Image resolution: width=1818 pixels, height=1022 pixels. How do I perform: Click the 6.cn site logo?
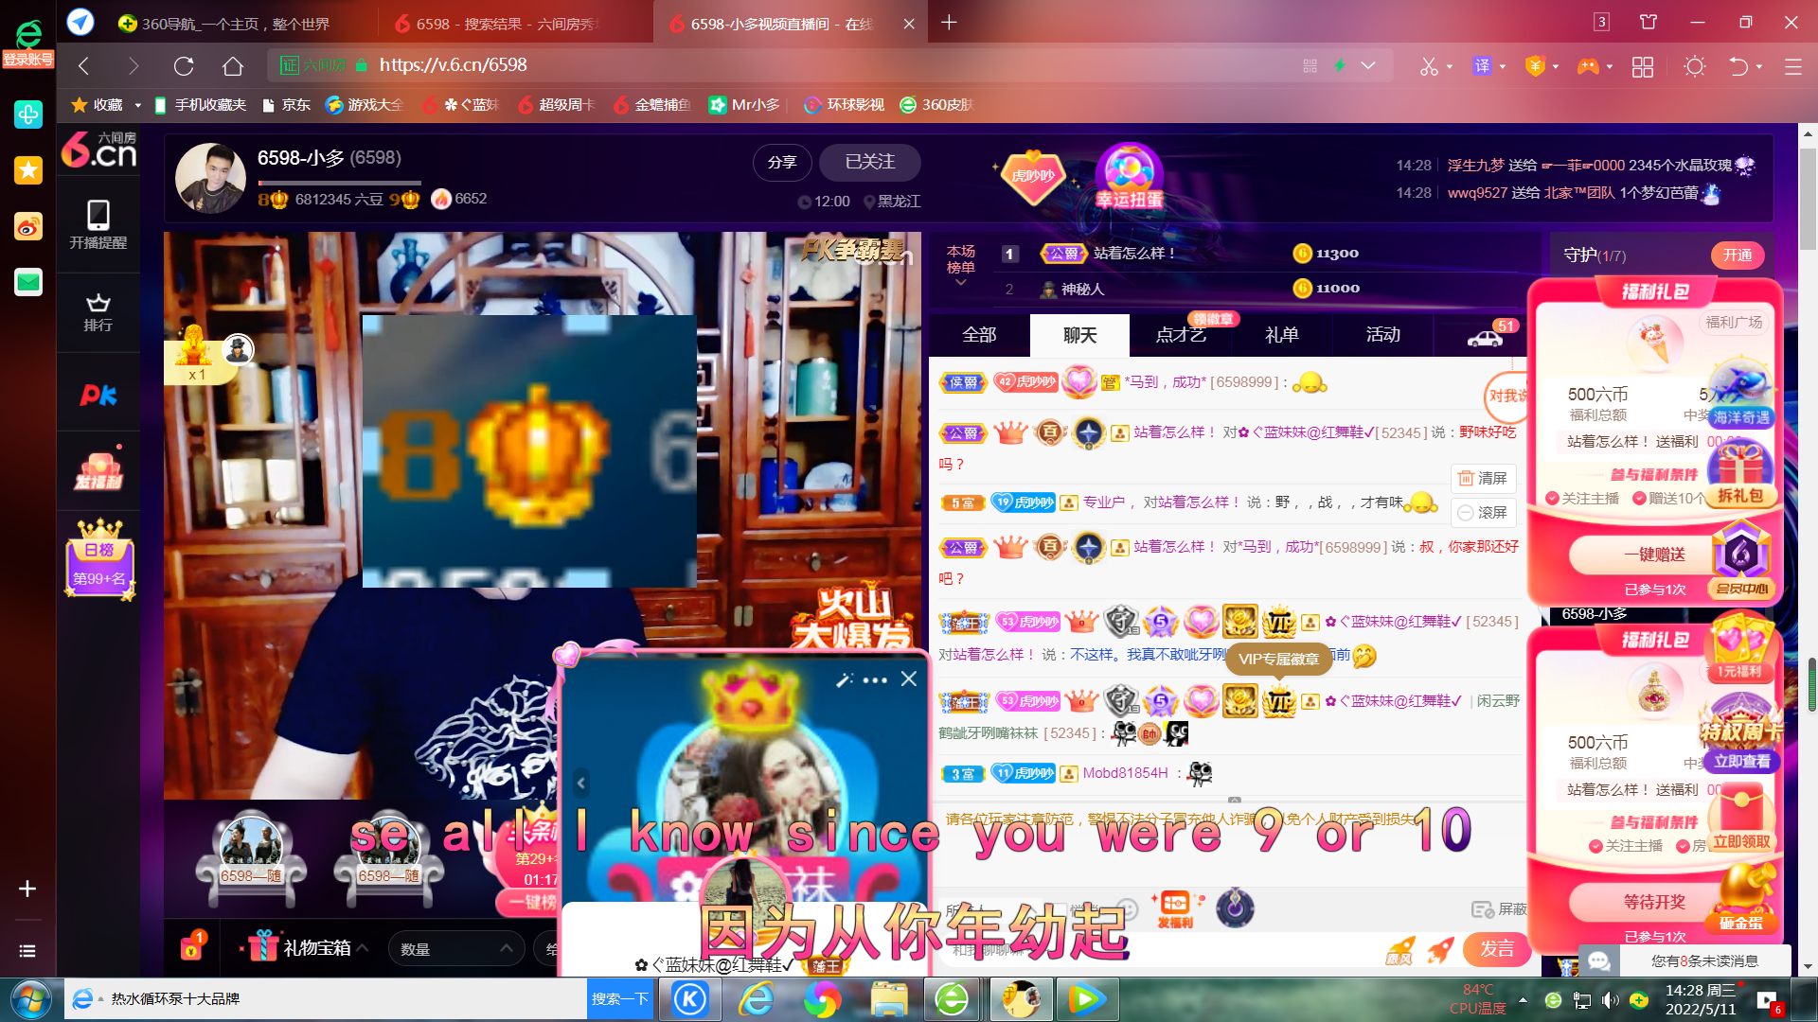pyautogui.click(x=98, y=151)
